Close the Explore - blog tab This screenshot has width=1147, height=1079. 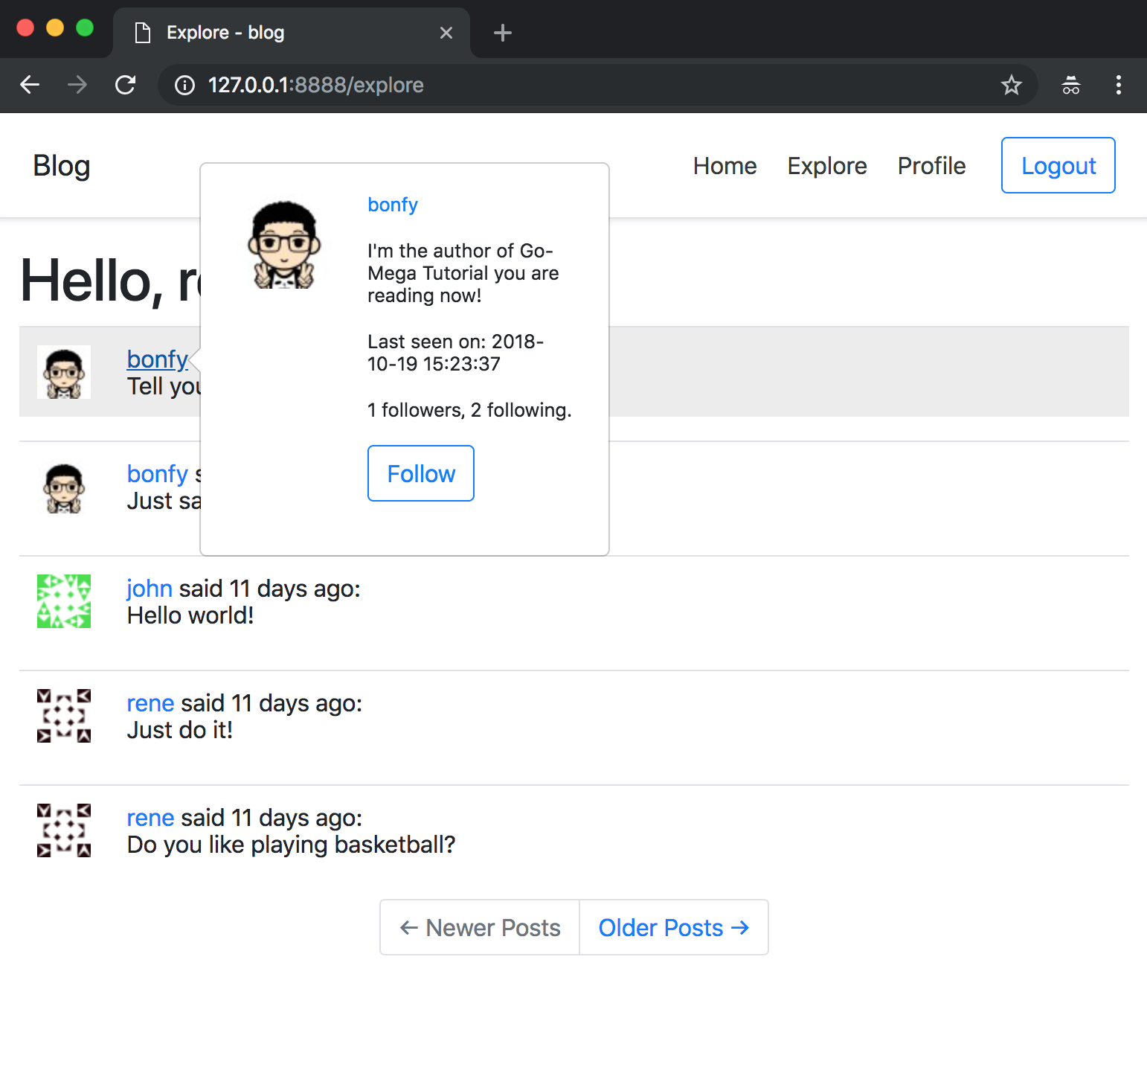pyautogui.click(x=446, y=33)
